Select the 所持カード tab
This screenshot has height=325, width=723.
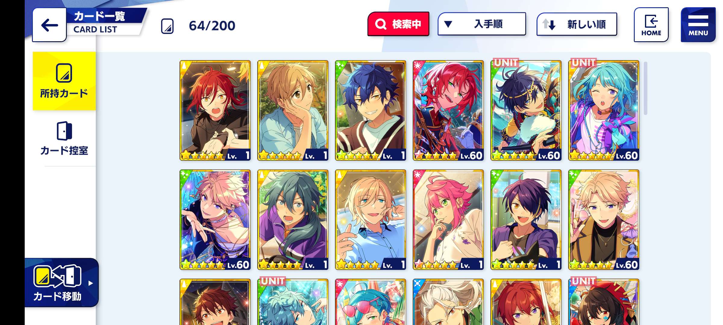(64, 81)
